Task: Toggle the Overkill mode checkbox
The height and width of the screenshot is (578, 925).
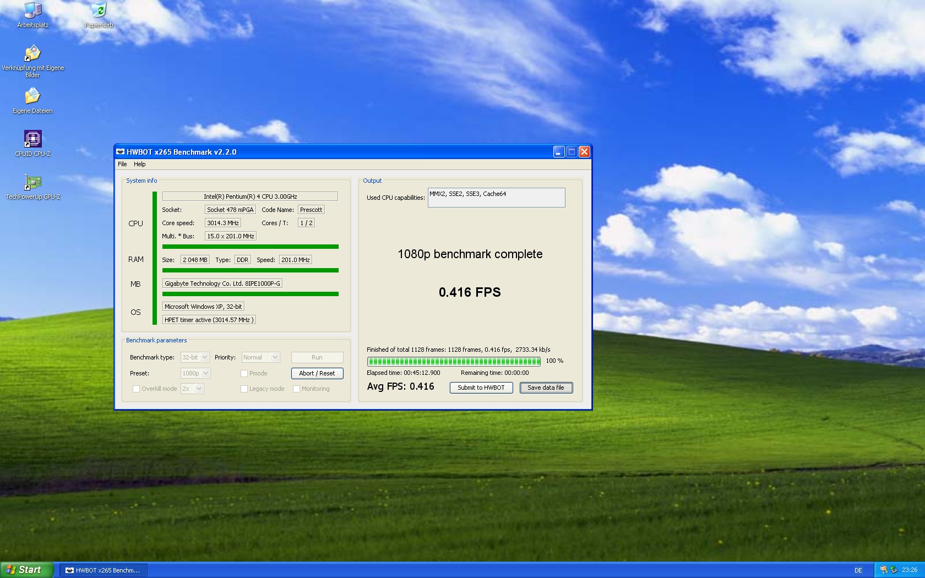Action: click(x=136, y=389)
